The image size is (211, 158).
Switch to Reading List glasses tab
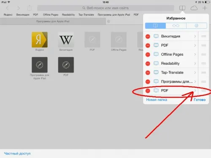click(x=176, y=26)
